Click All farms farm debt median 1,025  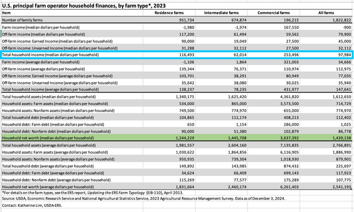click(346, 125)
